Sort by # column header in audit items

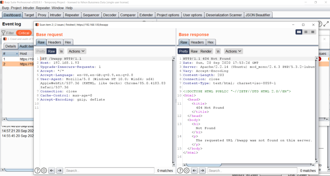10,53
